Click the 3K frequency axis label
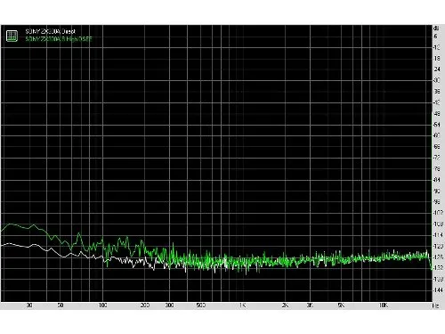Viewport: 445px width, 334px height. point(310,305)
